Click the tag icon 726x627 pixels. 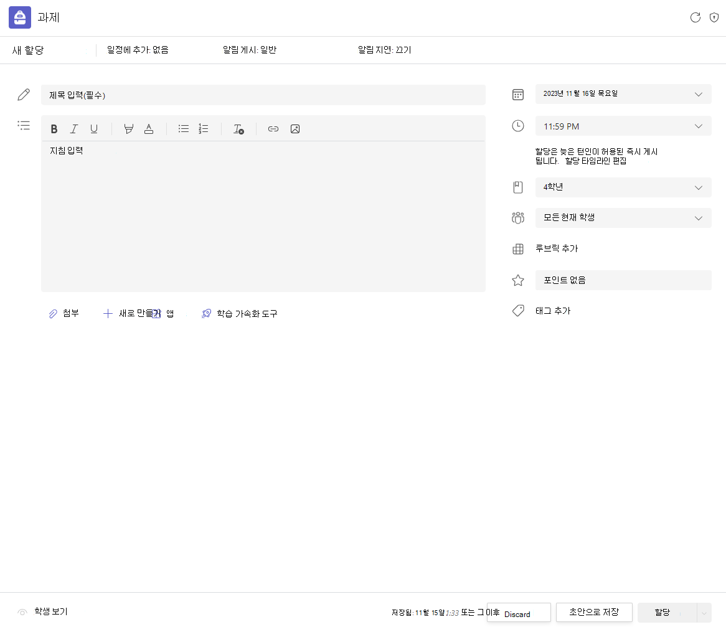click(x=518, y=311)
